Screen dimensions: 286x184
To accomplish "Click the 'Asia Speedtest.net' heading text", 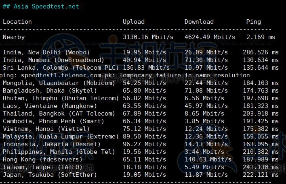I will [x=46, y=6].
